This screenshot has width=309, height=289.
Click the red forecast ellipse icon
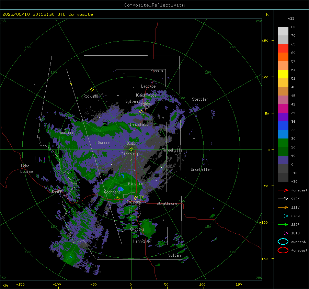pyautogui.click(x=283, y=250)
